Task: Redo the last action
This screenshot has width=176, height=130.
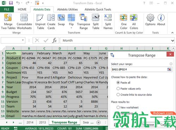Action: pyautogui.click(x=27, y=3)
